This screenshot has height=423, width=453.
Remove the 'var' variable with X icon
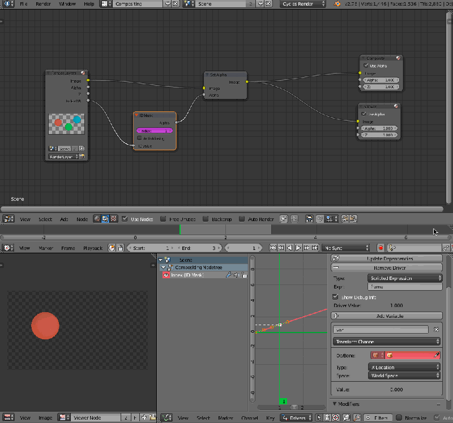click(x=436, y=330)
